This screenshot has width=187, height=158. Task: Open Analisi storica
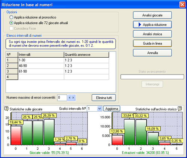(152, 34)
